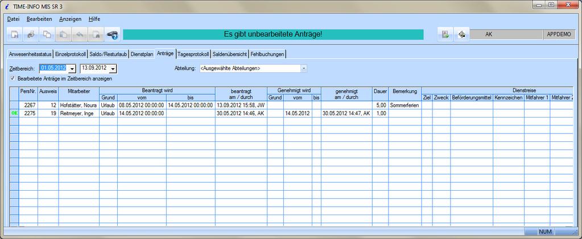Open the help icon with question mark

click(112, 35)
